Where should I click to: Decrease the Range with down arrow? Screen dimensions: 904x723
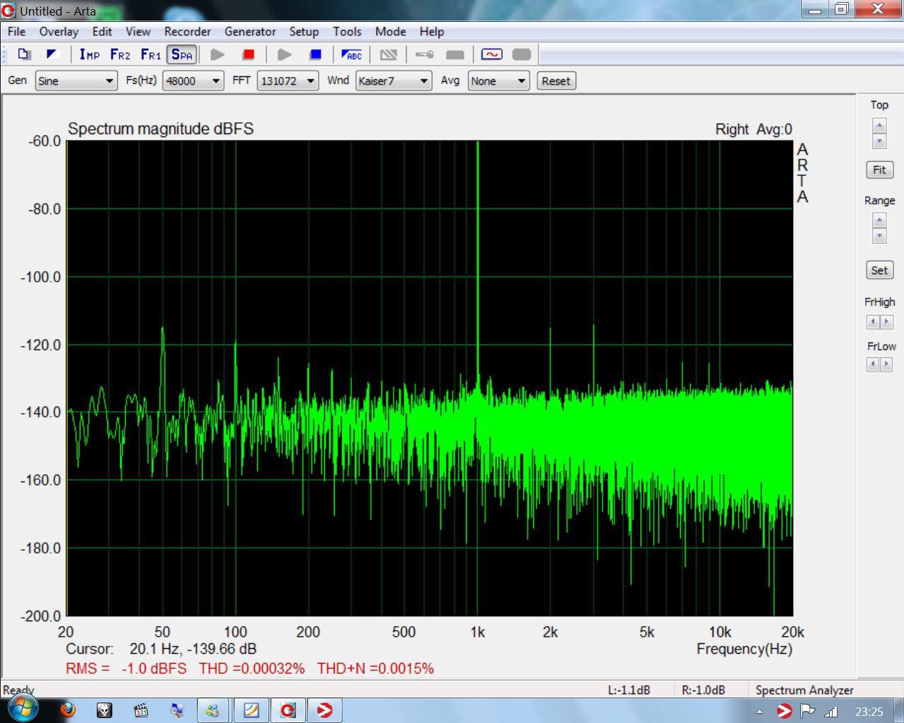tap(879, 236)
